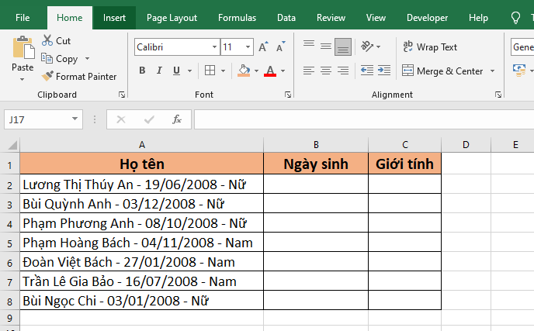This screenshot has height=331, width=534.
Task: Click the Increase Indent icon
Action: click(x=386, y=71)
